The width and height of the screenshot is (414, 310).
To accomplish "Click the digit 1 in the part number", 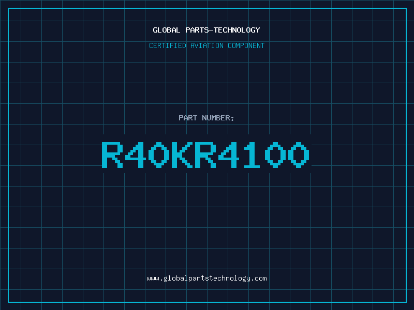I will (252, 154).
